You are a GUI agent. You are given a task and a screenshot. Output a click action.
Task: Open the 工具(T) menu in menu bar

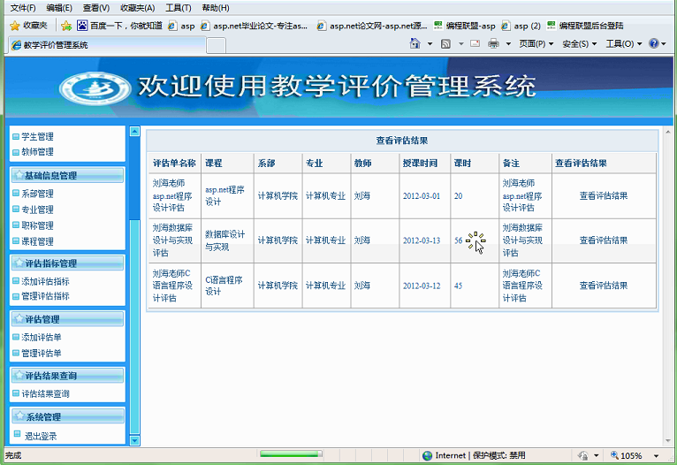179,8
